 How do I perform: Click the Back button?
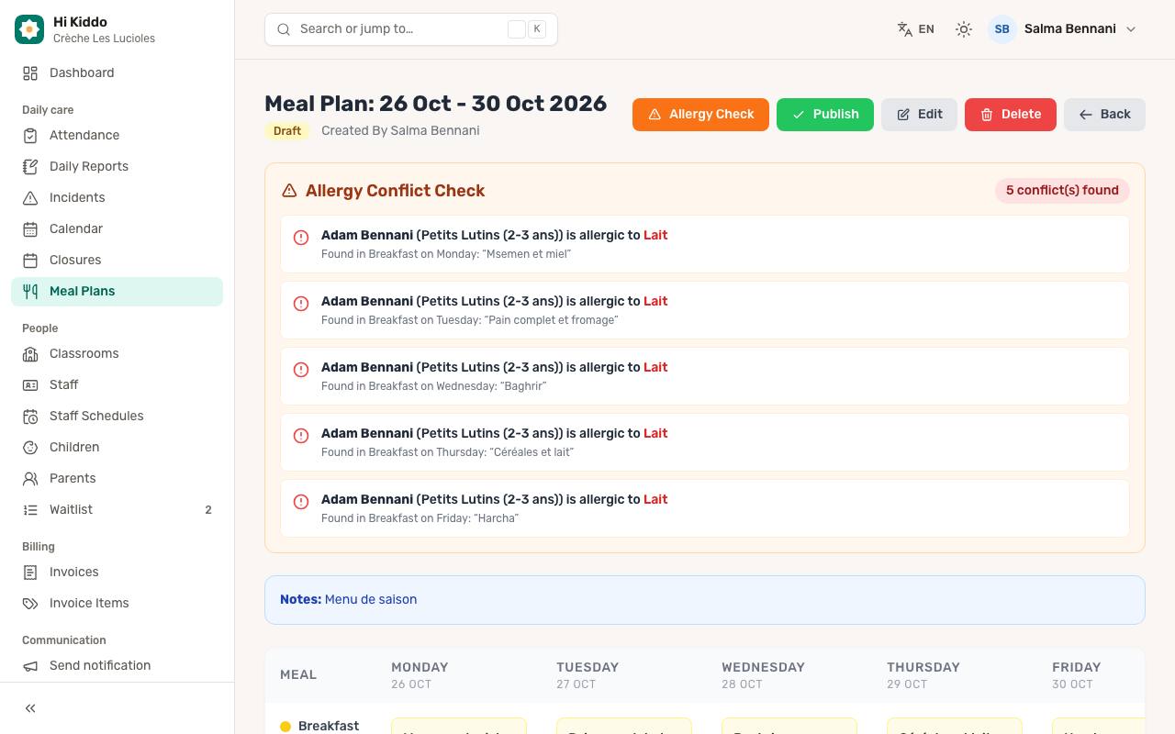click(1104, 115)
